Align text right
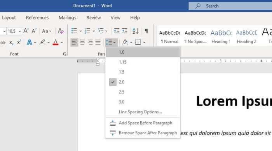This screenshot has height=151, width=272. tap(90, 42)
